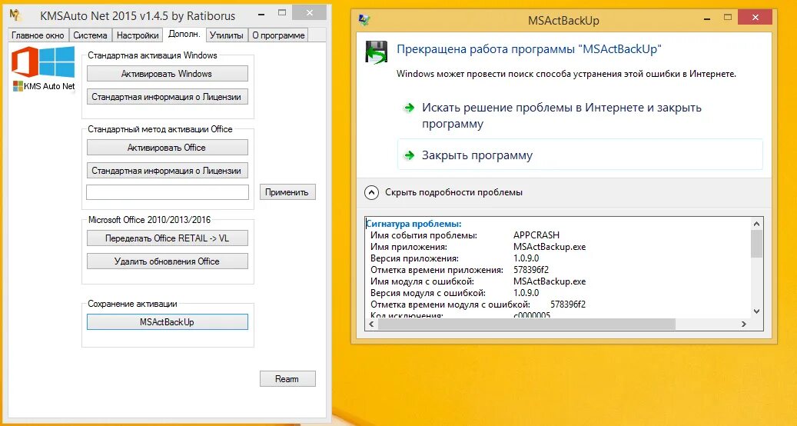The height and width of the screenshot is (426, 797).
Task: Click the horizontal scroll right arrow
Action: click(744, 324)
